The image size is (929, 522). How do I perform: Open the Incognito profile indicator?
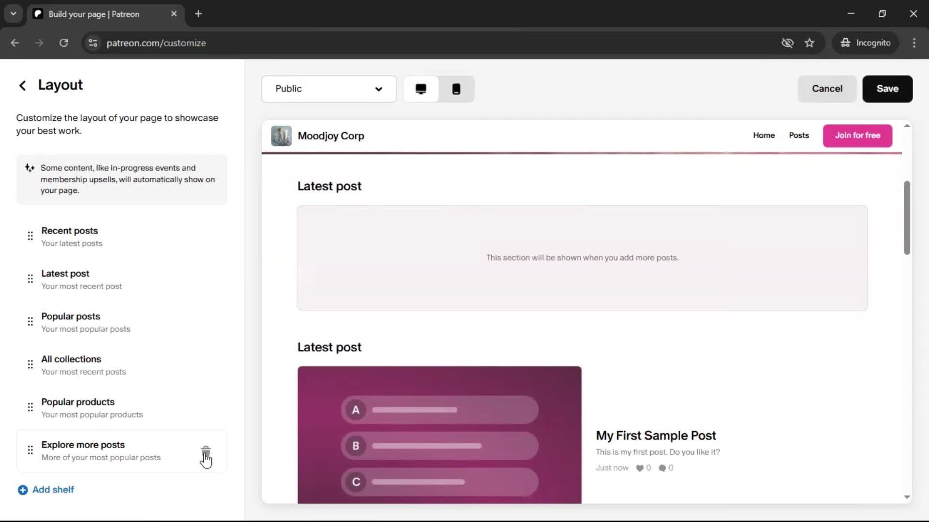pyautogui.click(x=866, y=43)
